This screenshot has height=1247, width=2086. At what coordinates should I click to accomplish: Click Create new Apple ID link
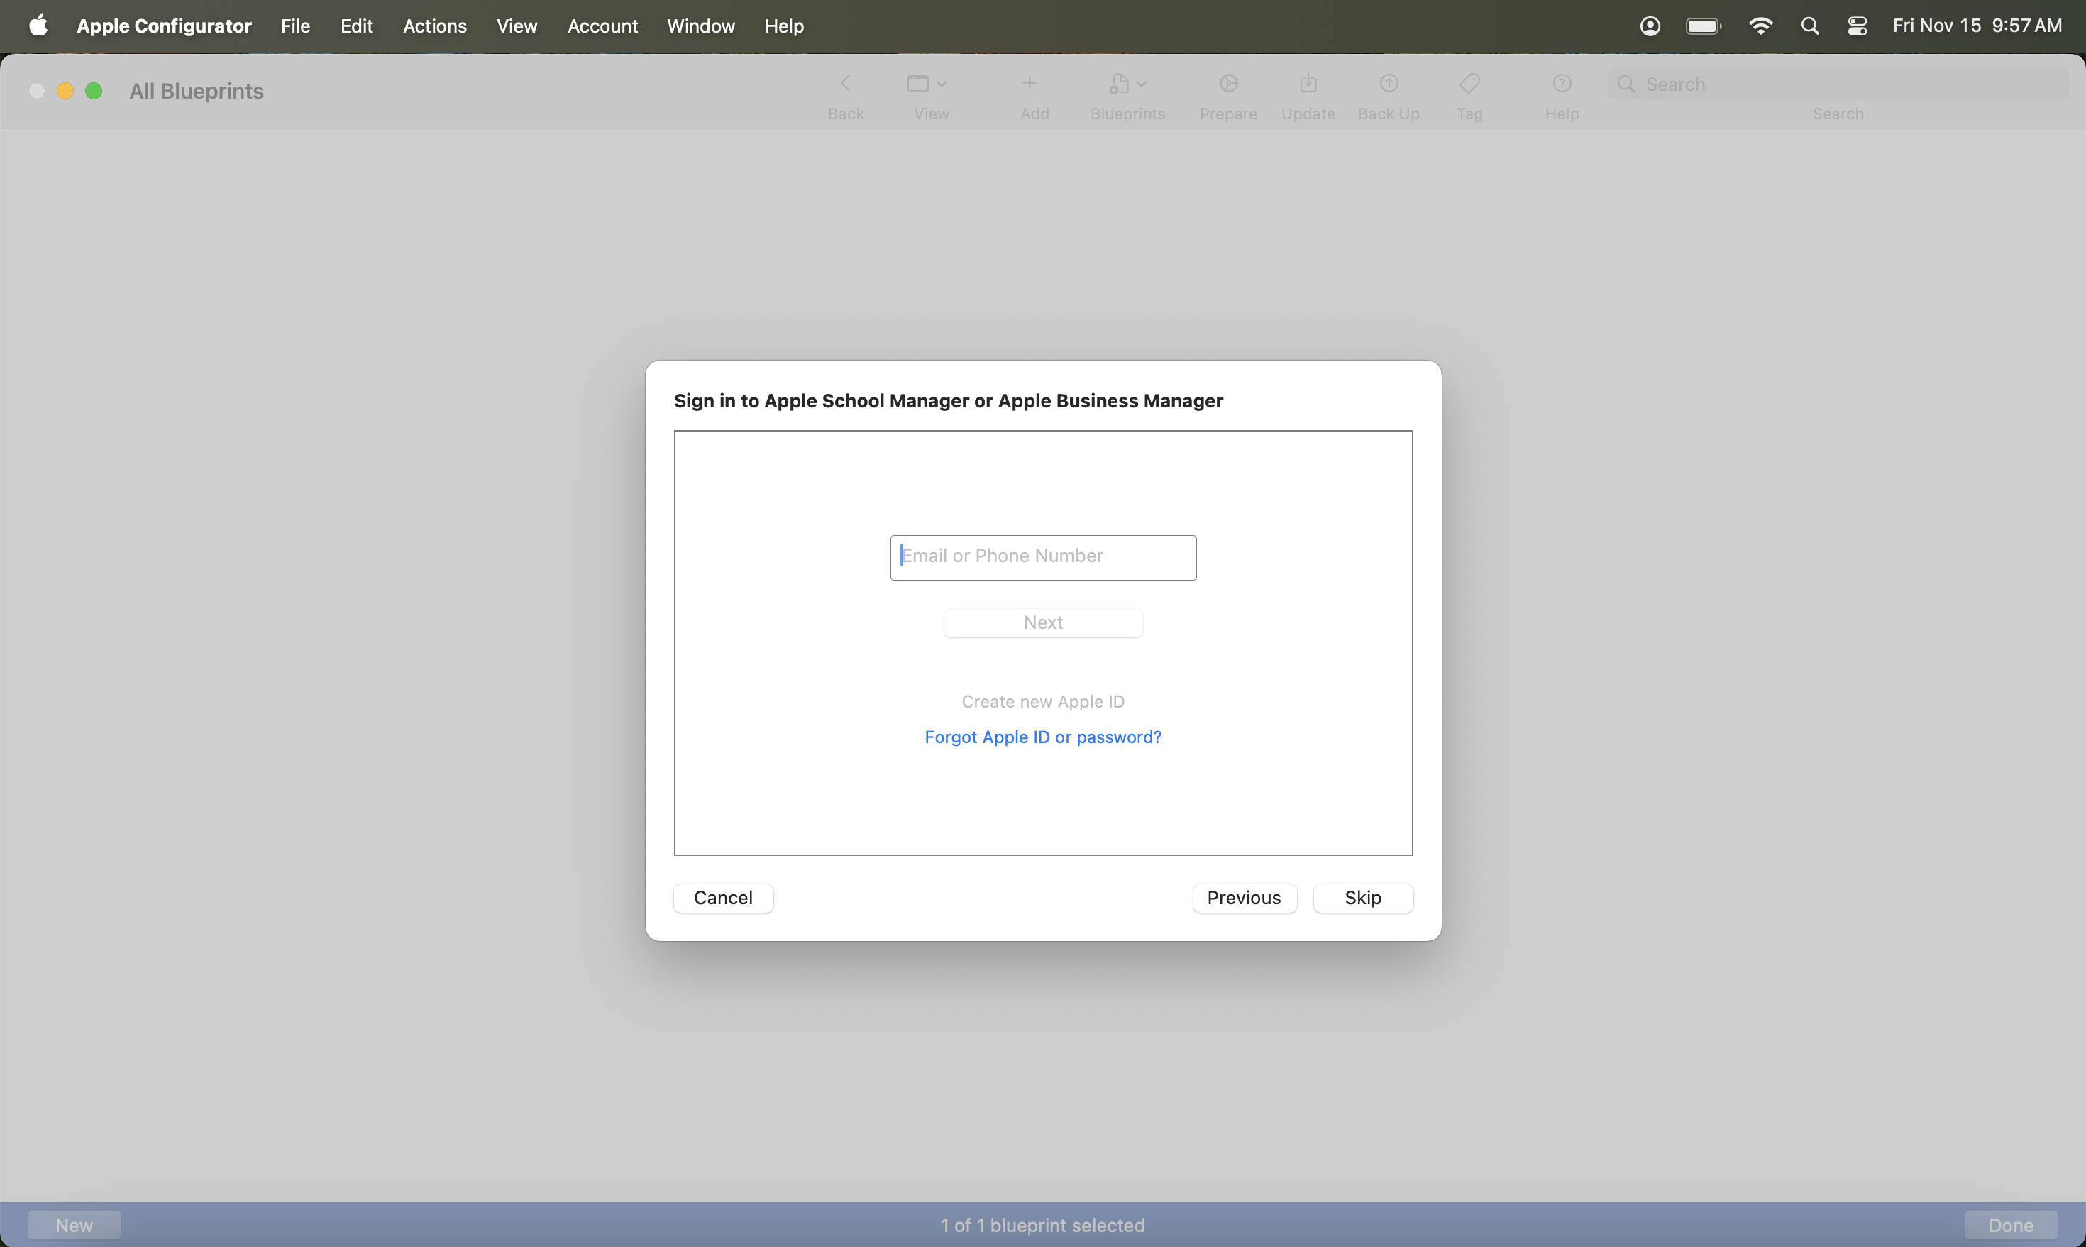1043,702
